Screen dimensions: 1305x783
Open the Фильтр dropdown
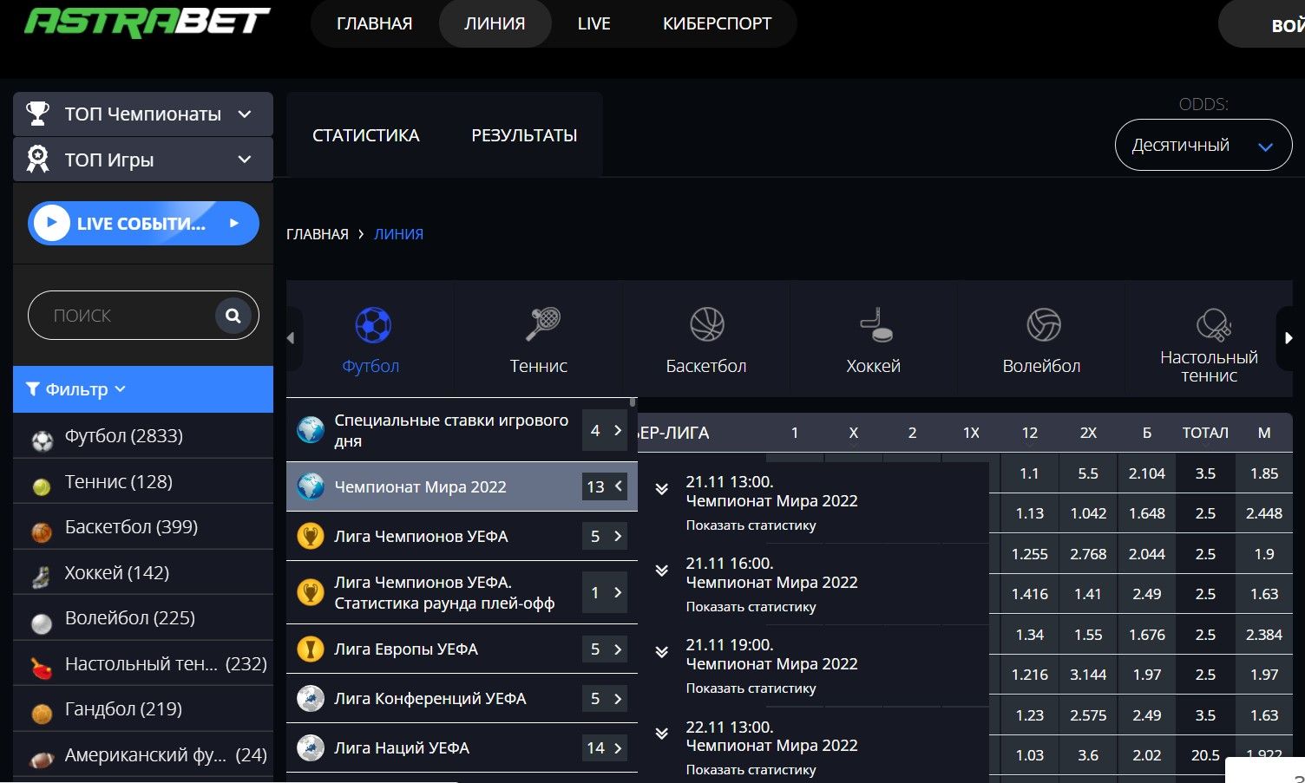pyautogui.click(x=143, y=389)
